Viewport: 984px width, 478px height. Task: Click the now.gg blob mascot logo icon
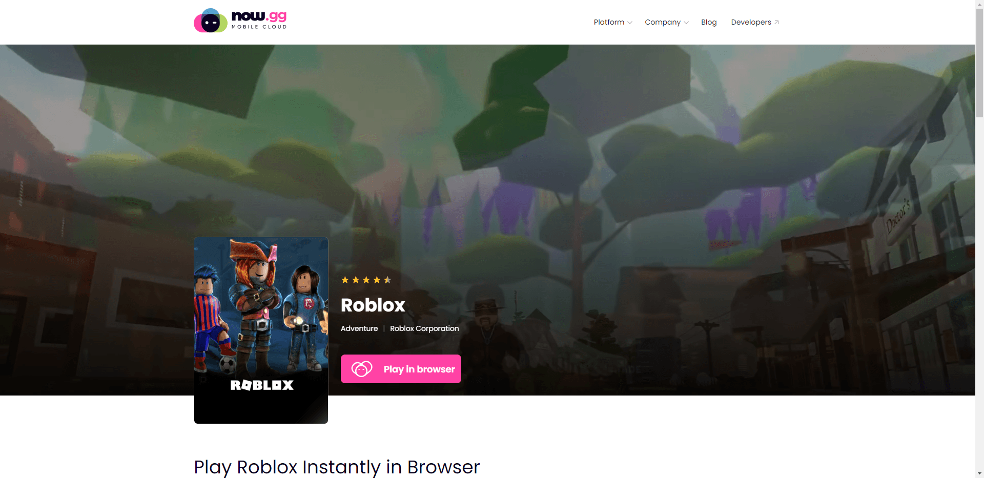[210, 21]
